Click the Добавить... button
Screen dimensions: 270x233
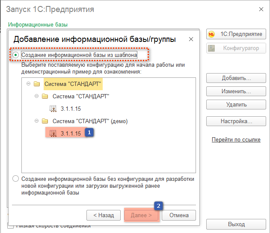pyautogui.click(x=236, y=78)
